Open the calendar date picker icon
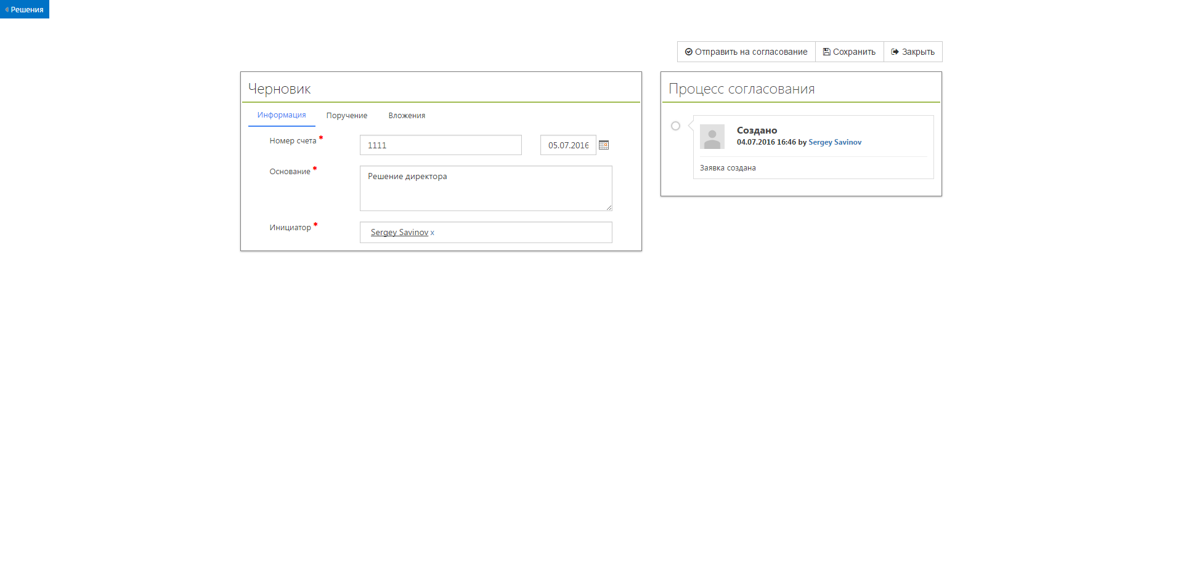 click(604, 145)
